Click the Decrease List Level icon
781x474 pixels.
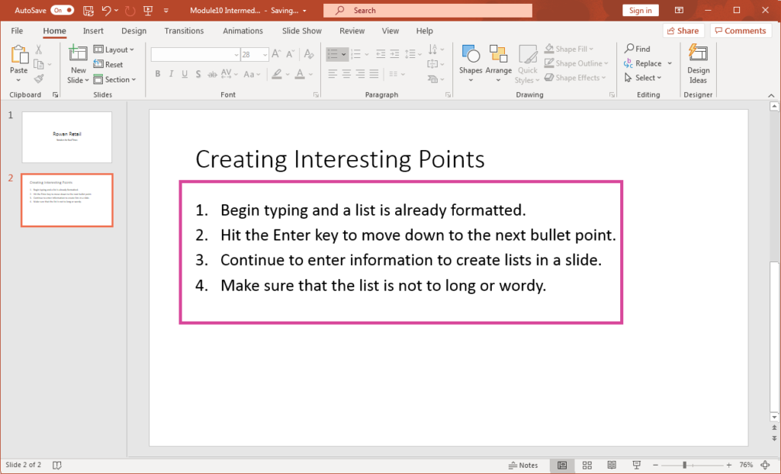381,54
